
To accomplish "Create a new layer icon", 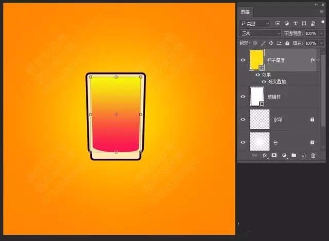I will [303, 155].
